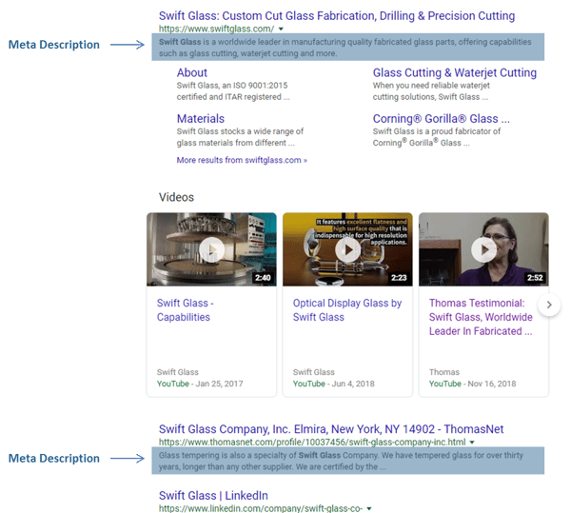
Task: Open the Swift Glass Custom Cut Glass Fabrication result title
Action: 337,16
